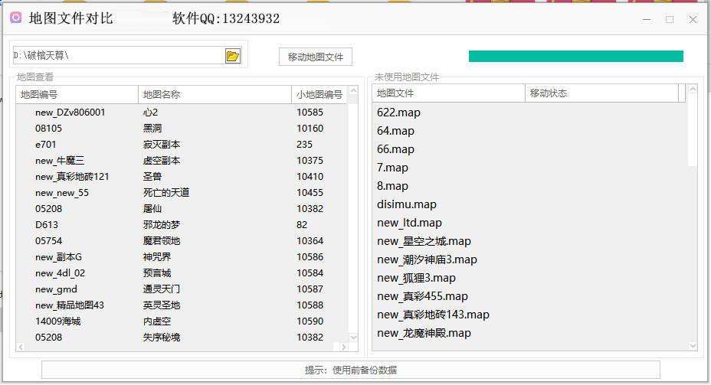Click map name 内虚空
The height and width of the screenshot is (385, 711).
click(157, 321)
